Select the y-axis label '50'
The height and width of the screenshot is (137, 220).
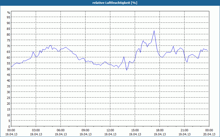pos(9,69)
